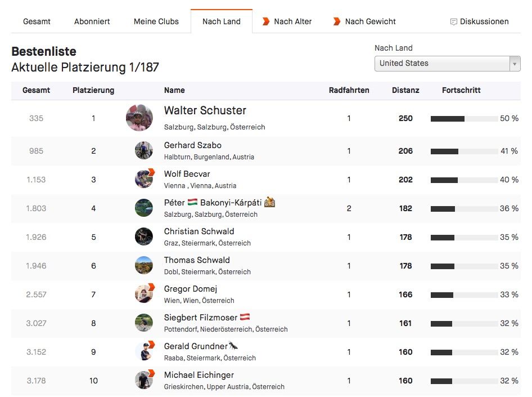
Task: Open athlete Christian Schwald's profile link
Action: coord(199,231)
